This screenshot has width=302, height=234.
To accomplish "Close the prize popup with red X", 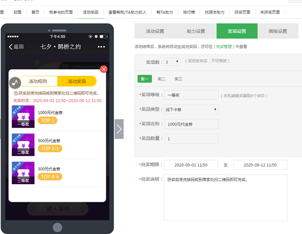I will click(104, 69).
